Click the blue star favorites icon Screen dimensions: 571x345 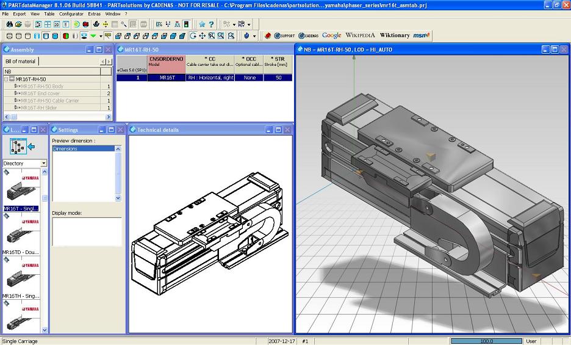tap(202, 24)
